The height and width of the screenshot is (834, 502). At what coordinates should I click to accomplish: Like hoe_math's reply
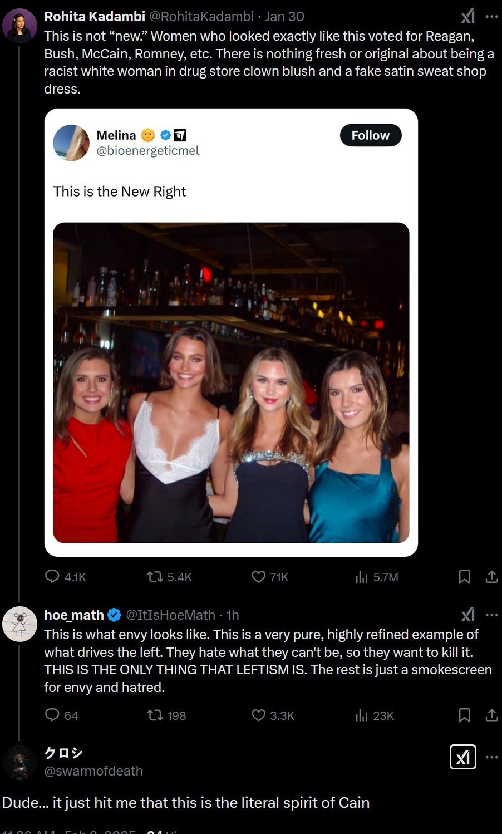[259, 715]
